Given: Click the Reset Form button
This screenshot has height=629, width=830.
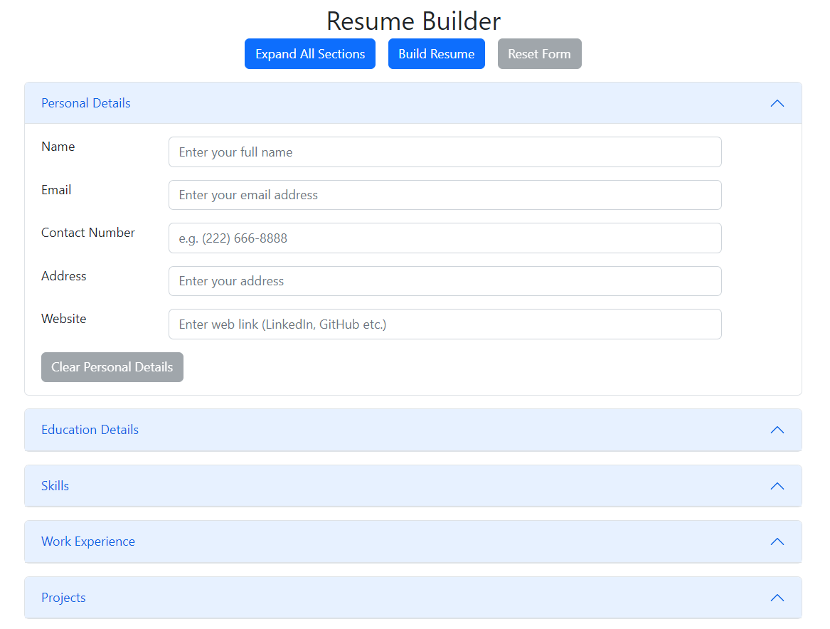Looking at the screenshot, I should pyautogui.click(x=539, y=53).
